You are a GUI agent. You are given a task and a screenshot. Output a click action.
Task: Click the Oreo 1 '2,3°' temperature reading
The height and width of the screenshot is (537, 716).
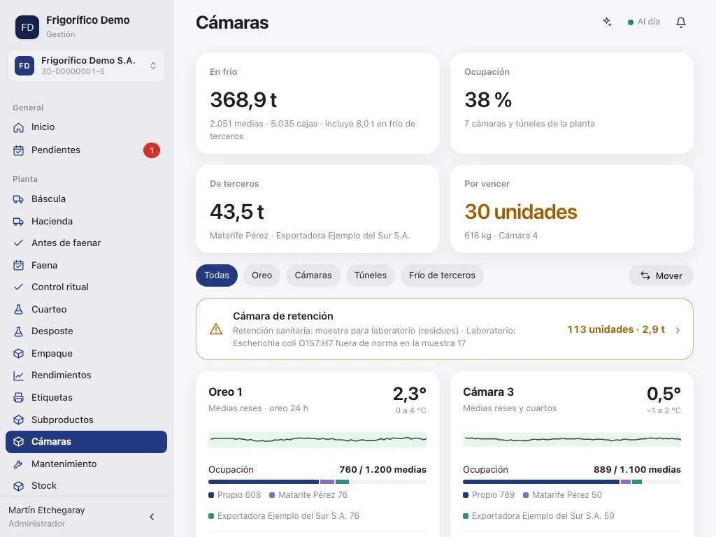(410, 394)
